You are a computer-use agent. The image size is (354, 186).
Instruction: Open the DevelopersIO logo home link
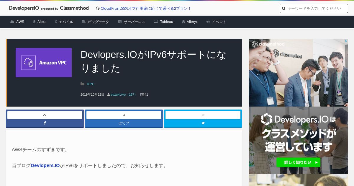tap(49, 8)
